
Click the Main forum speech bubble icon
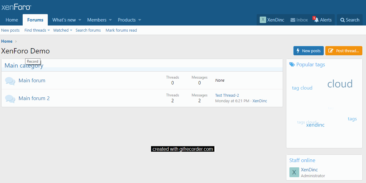10,81
